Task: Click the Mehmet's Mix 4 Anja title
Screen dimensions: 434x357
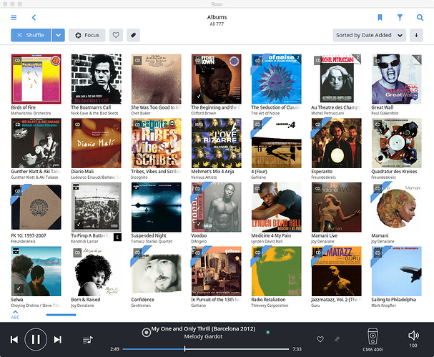Action: tap(212, 172)
